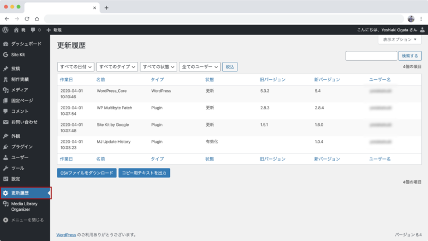Image resolution: width=428 pixels, height=241 pixels.
Task: Click the comments bubble icon in admin bar
Action: pyautogui.click(x=33, y=30)
